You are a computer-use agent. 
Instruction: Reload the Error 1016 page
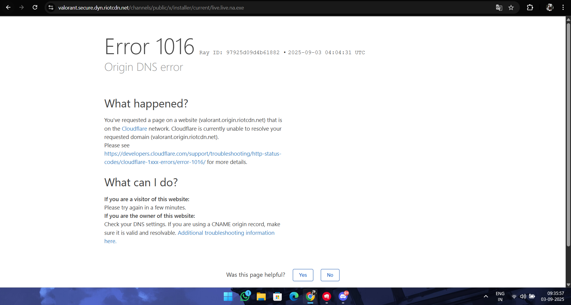[35, 7]
